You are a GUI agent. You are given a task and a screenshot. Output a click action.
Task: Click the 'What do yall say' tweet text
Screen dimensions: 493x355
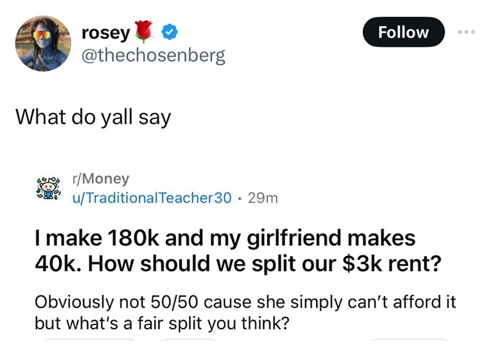click(x=92, y=116)
